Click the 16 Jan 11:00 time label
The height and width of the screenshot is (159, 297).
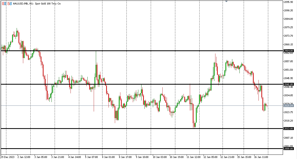coord(260,157)
